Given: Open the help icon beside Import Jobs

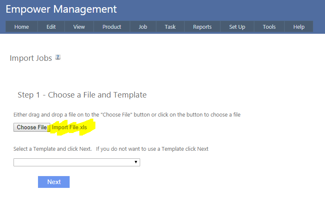Looking at the screenshot, I should pos(58,57).
